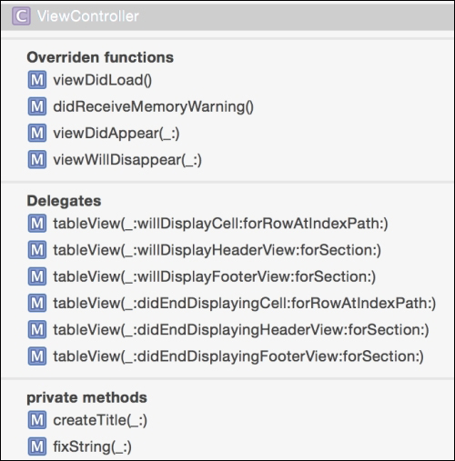Choose tableView didEndDisplayingHeaderView:forSection: entry
This screenshot has height=461, width=455.
[x=241, y=330]
